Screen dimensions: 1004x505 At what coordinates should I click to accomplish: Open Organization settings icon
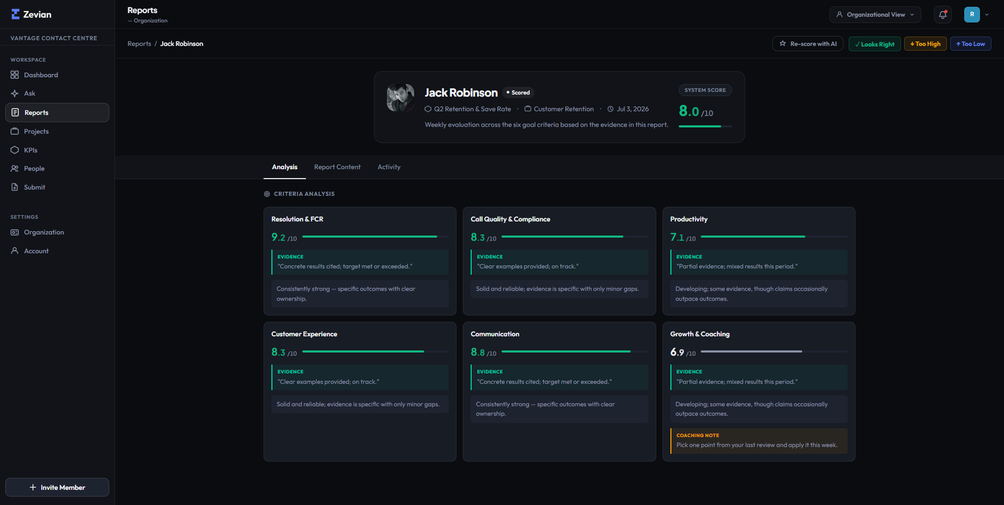point(15,232)
